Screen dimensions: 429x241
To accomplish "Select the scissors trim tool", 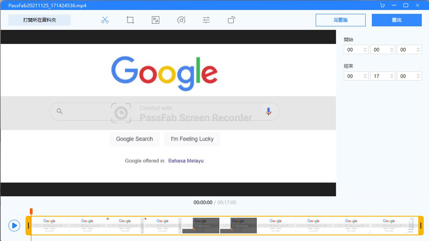I will (105, 20).
